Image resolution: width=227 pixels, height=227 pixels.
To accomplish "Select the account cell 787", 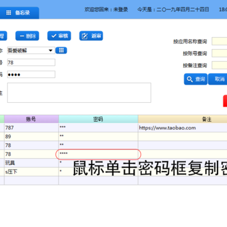I will tap(31, 128).
